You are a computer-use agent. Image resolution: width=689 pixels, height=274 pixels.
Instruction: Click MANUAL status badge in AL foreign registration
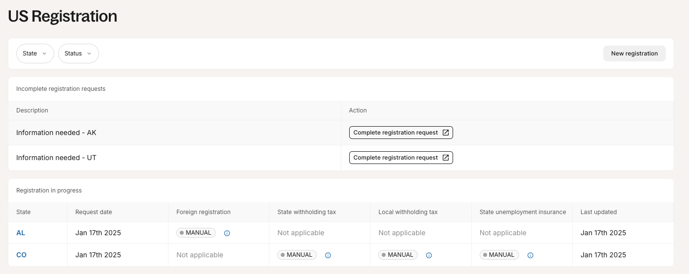tap(196, 233)
